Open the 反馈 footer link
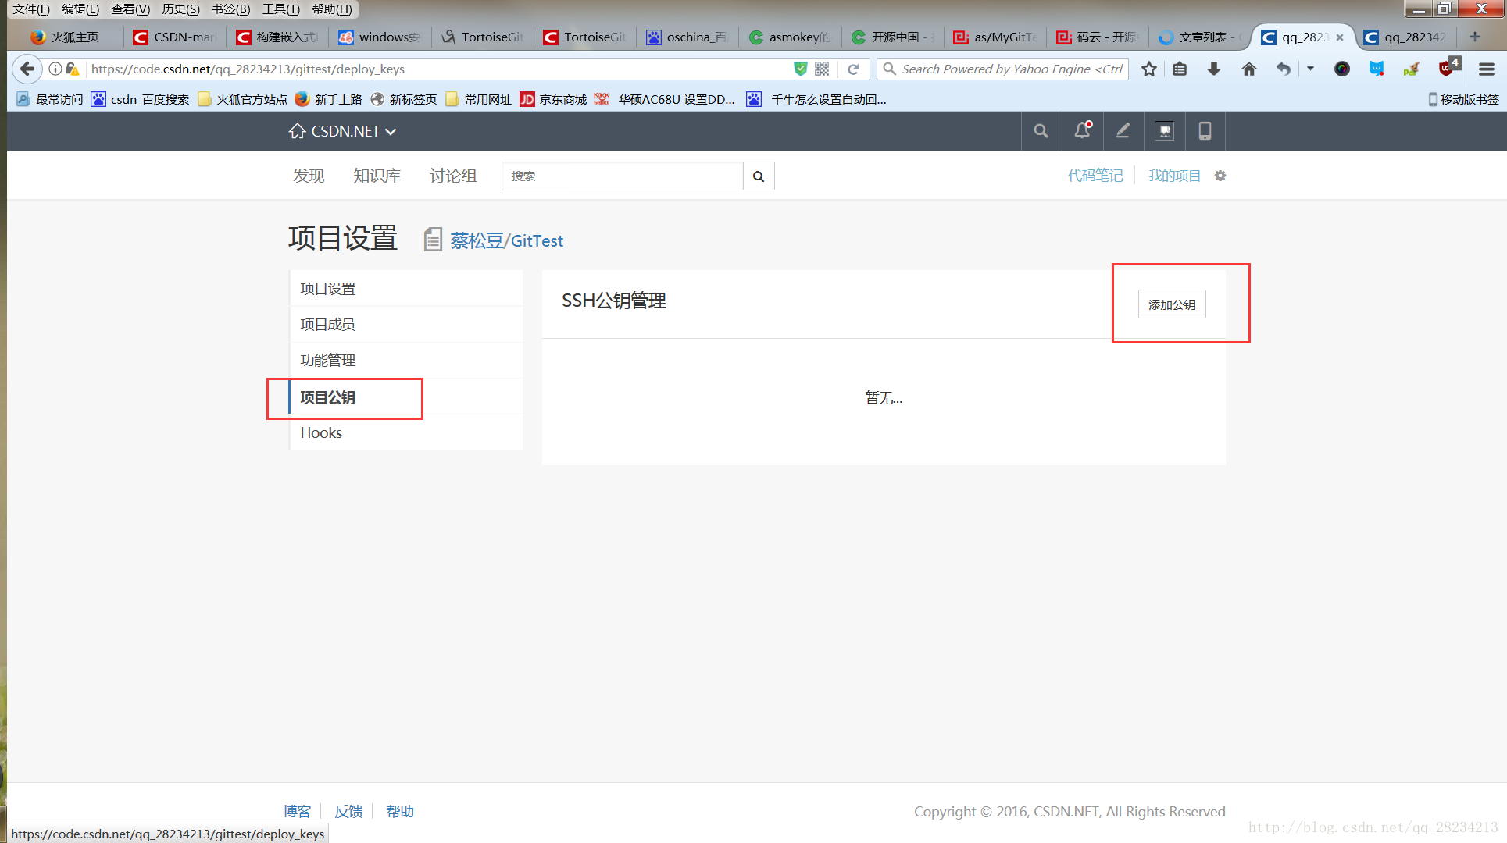 (x=348, y=811)
